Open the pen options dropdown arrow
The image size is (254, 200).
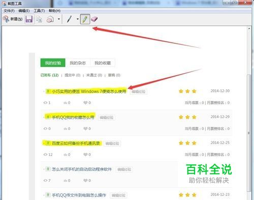point(77,19)
